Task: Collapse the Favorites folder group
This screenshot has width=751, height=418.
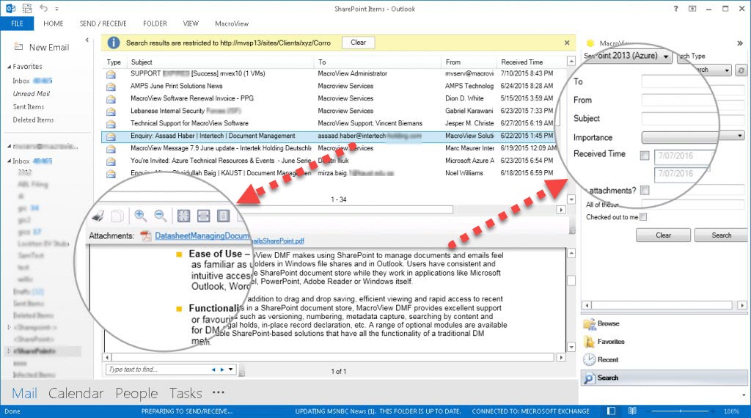Action: point(9,67)
